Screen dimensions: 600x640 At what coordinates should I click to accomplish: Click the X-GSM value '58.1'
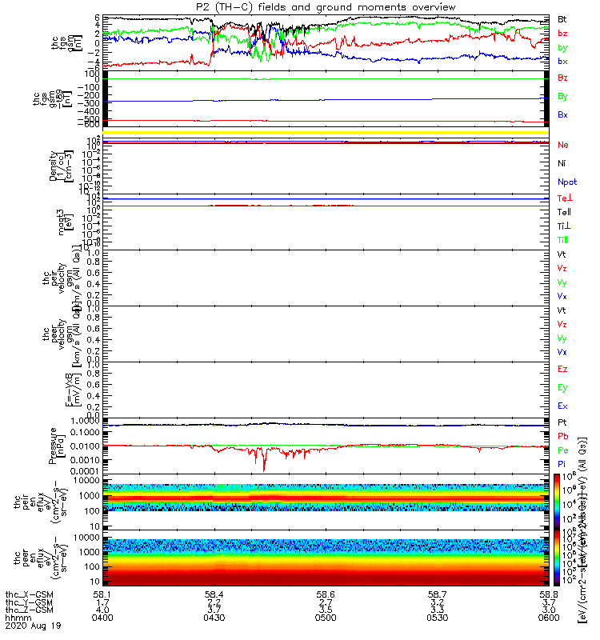(x=102, y=595)
